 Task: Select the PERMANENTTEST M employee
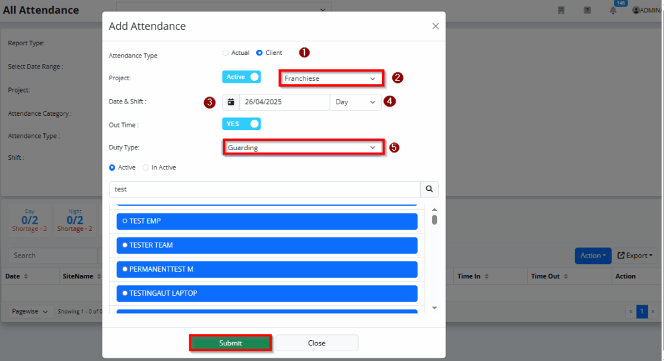(267, 269)
